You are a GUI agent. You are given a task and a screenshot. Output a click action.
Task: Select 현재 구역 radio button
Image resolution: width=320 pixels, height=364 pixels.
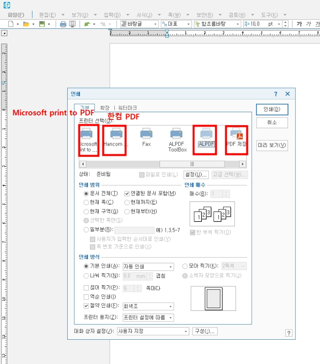tap(86, 212)
